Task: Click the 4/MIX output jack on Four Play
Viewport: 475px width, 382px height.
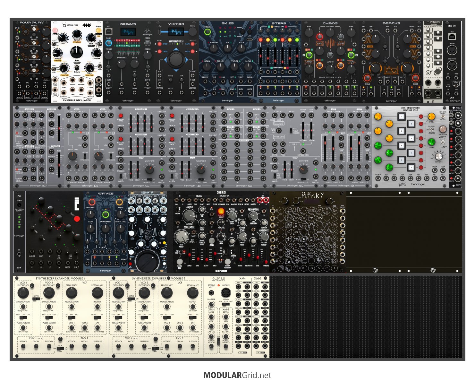Action: pyautogui.click(x=44, y=94)
